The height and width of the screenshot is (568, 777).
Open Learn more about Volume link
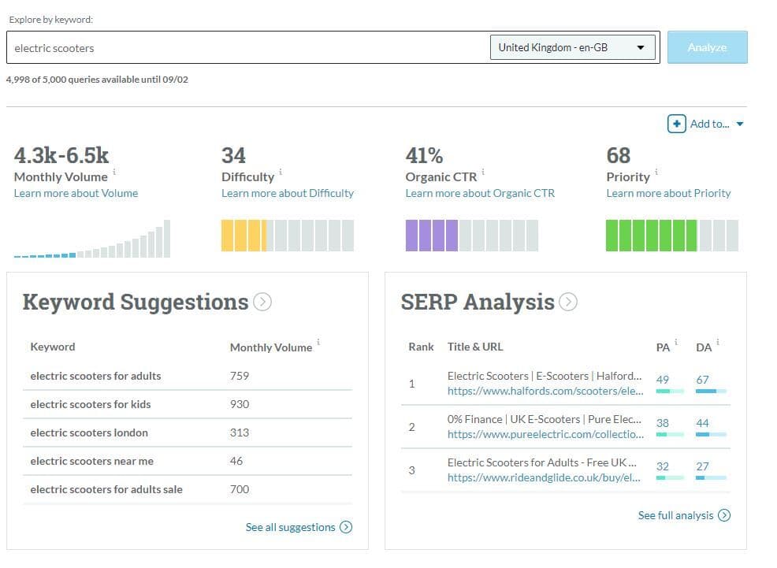tap(76, 193)
